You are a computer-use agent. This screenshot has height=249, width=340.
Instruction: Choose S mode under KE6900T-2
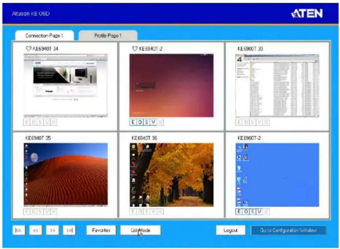[x=253, y=211]
